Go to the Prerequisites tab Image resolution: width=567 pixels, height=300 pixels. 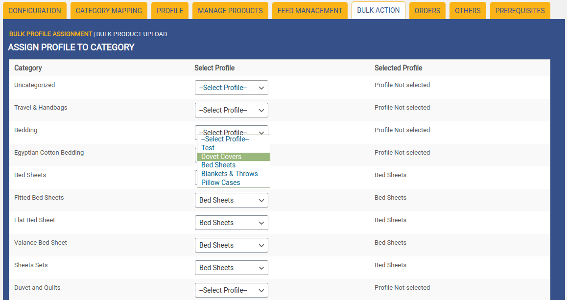click(x=520, y=11)
